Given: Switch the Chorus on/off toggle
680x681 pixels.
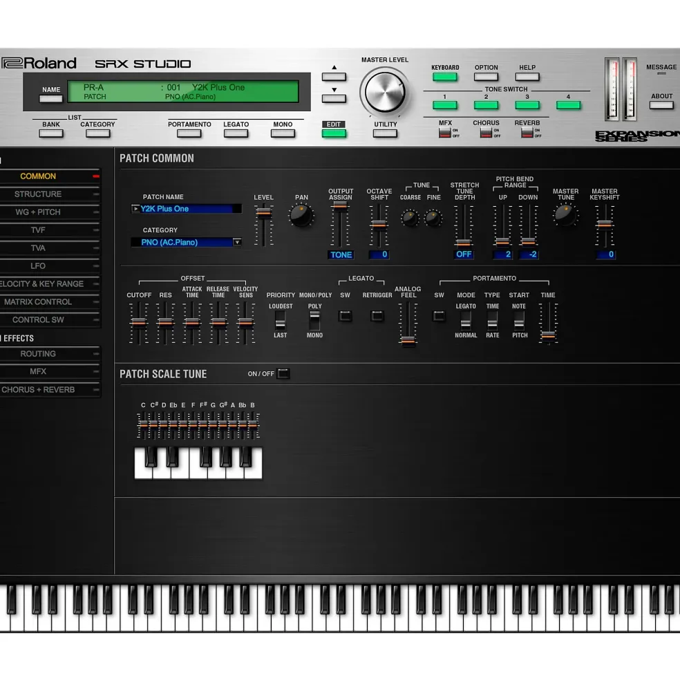Looking at the screenshot, I should click(x=486, y=133).
